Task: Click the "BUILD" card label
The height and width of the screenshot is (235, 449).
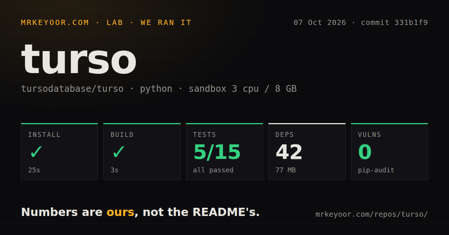Action: [x=122, y=135]
